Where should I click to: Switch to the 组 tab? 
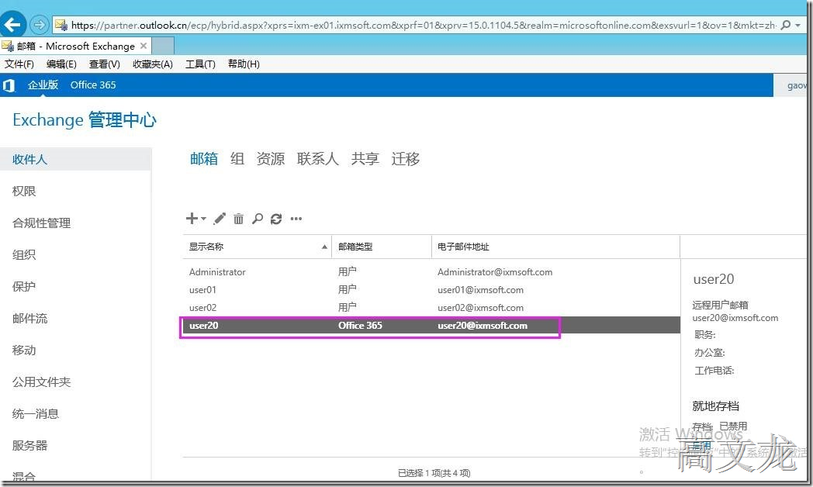tap(237, 158)
